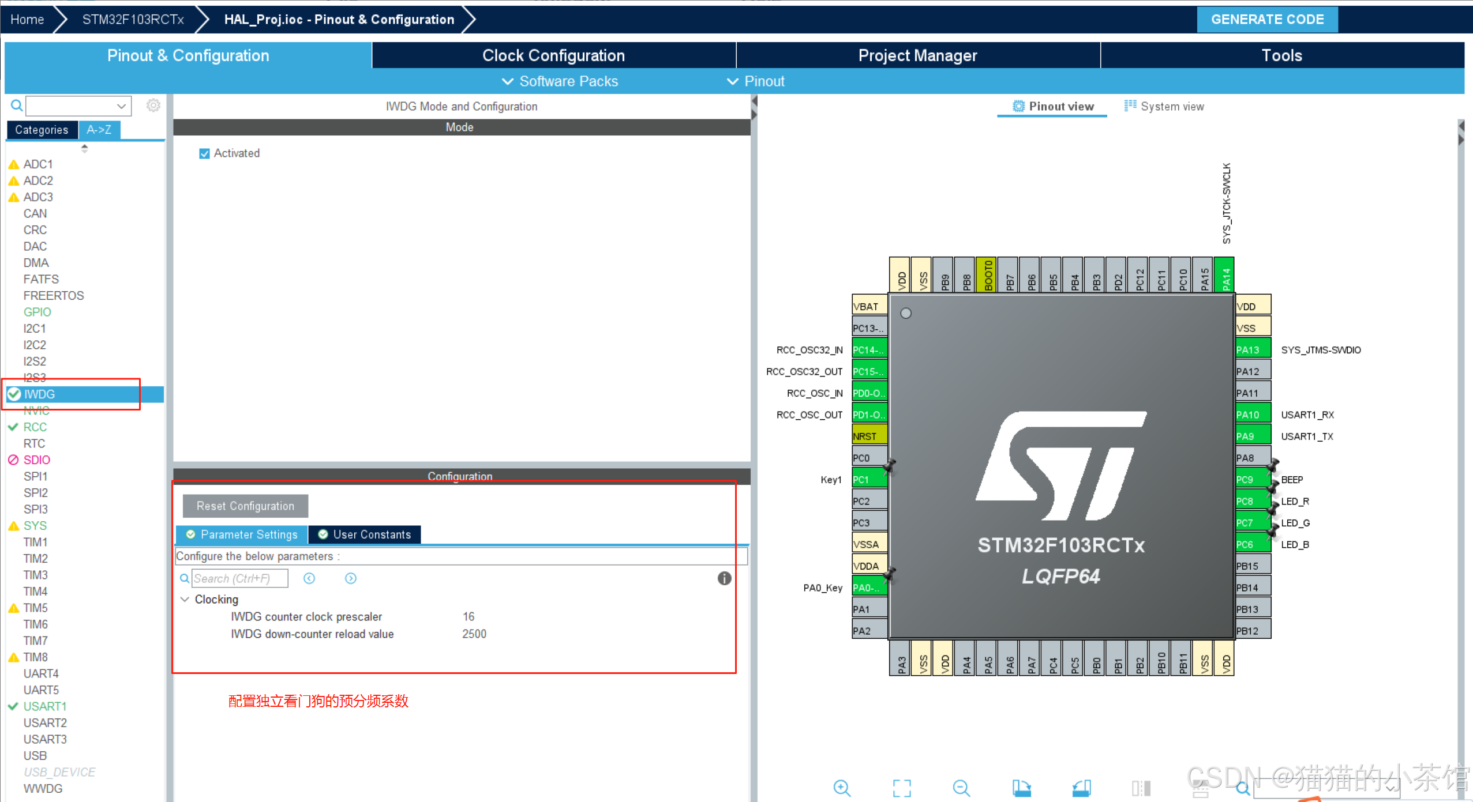Select DMA in the peripheral list
The image size is (1473, 802).
pos(36,263)
